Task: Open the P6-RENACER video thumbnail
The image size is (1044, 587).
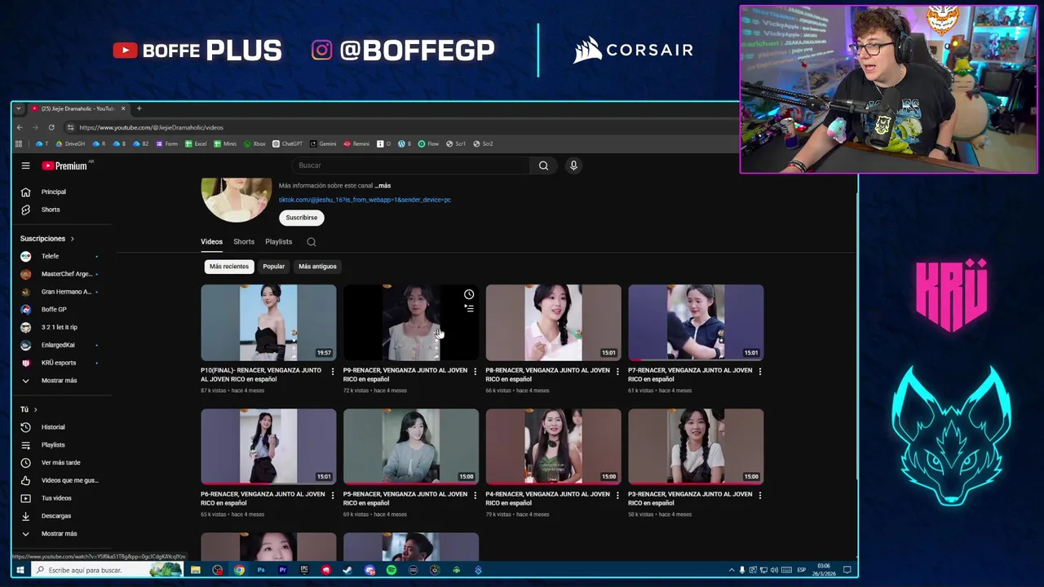Action: [x=268, y=447]
